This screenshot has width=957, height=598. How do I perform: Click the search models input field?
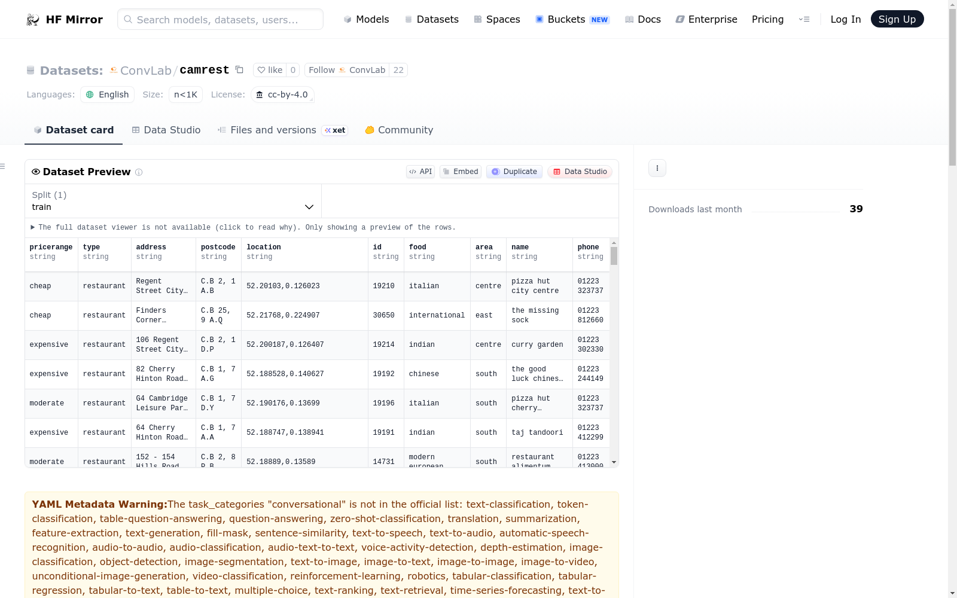point(220,19)
